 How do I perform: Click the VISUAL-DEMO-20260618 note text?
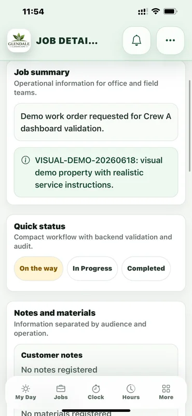click(x=99, y=173)
